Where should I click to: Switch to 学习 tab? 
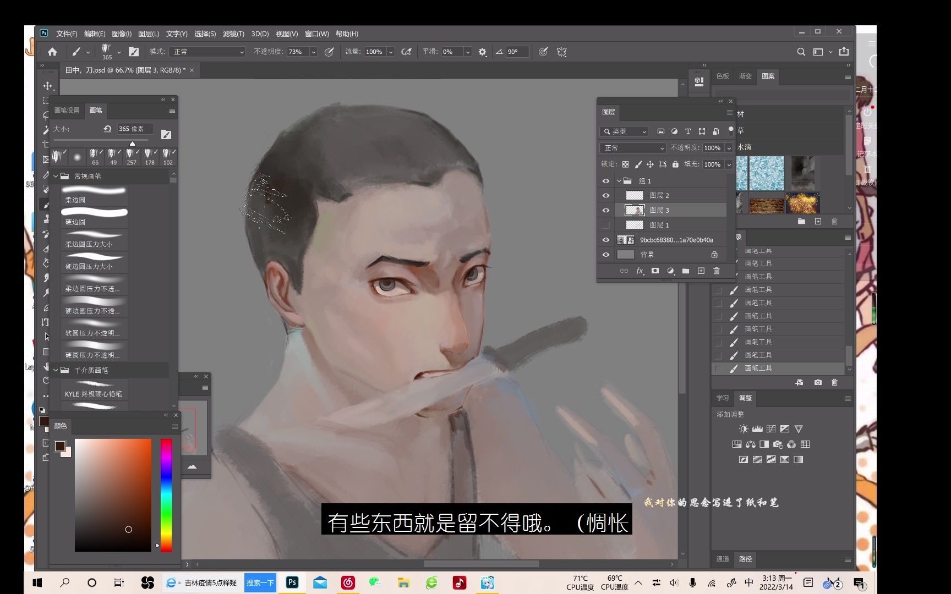(723, 398)
